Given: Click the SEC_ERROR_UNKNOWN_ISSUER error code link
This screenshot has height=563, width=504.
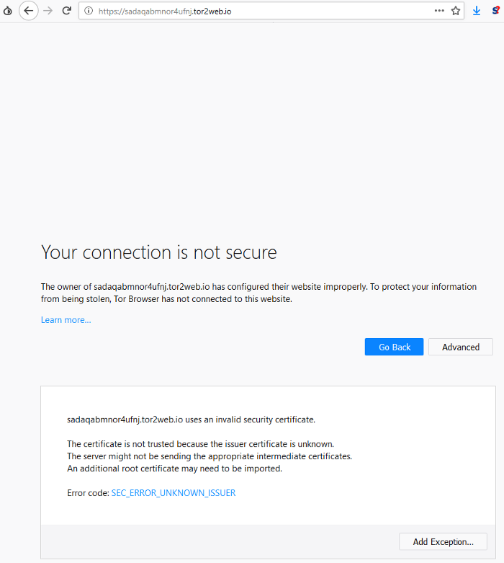Looking at the screenshot, I should click(174, 493).
